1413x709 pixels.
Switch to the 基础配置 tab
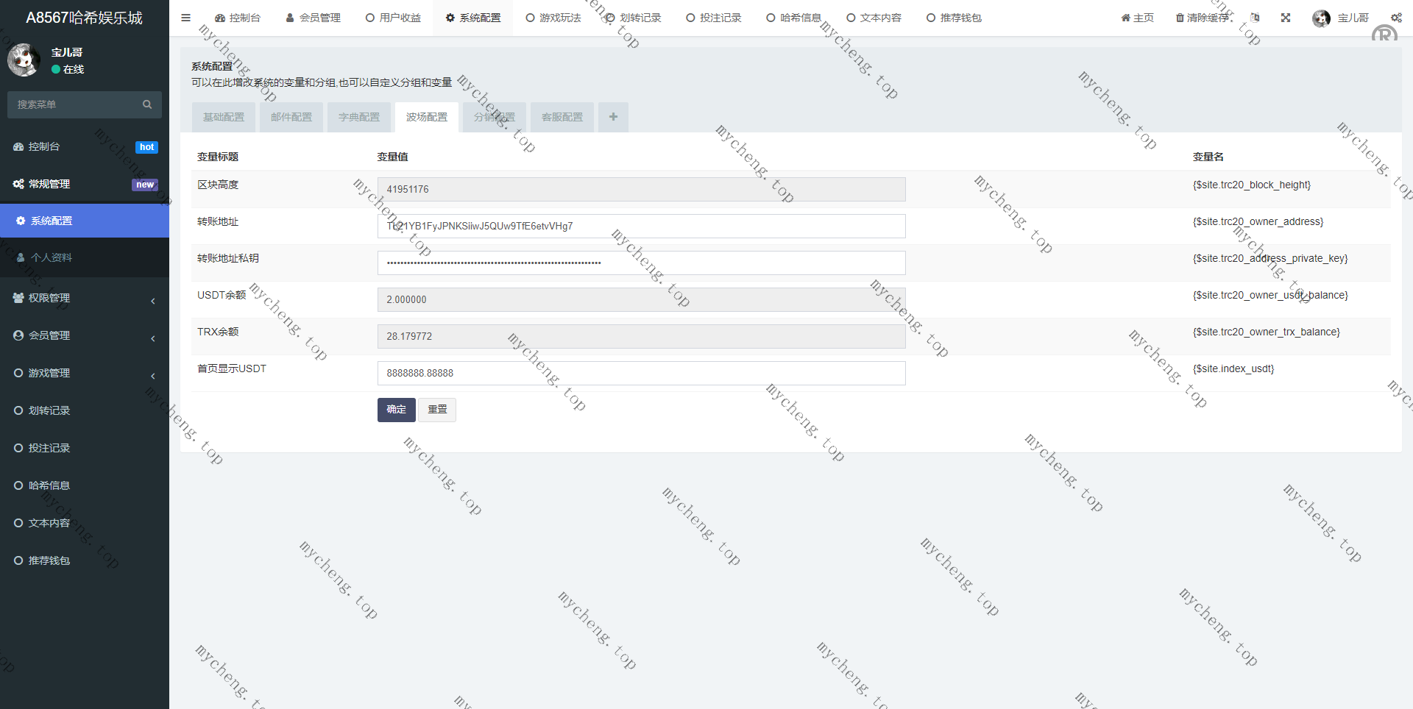point(224,117)
